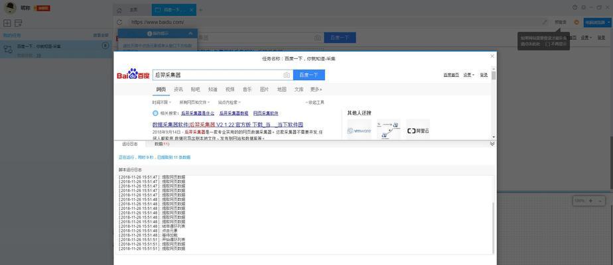Select the 视频 search tab
Viewport: 613px width, 265px height.
pyautogui.click(x=230, y=89)
